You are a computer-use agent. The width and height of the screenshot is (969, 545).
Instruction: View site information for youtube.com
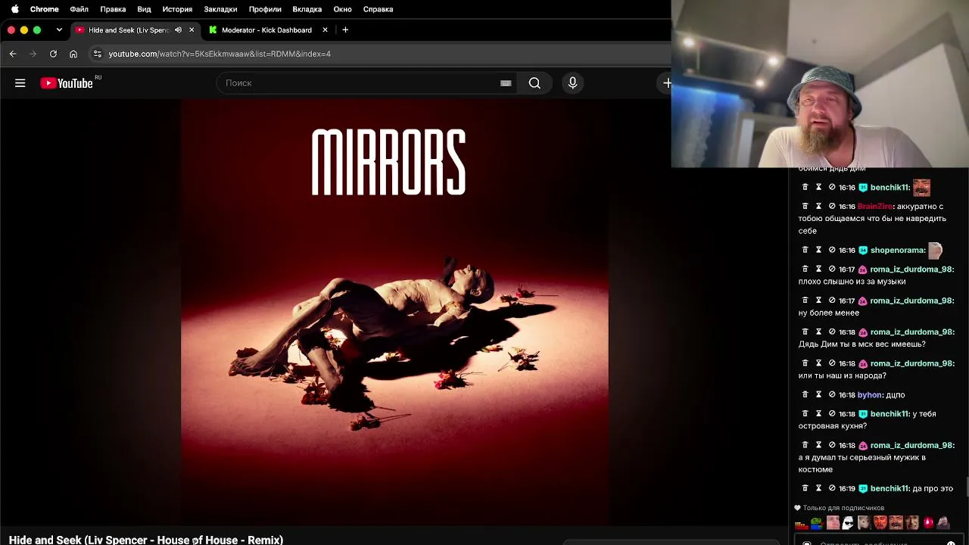pos(97,54)
